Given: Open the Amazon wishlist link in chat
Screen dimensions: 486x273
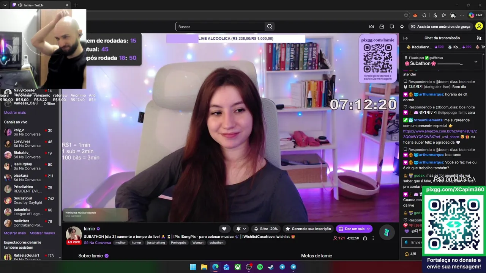Looking at the screenshot, I should click(440, 134).
